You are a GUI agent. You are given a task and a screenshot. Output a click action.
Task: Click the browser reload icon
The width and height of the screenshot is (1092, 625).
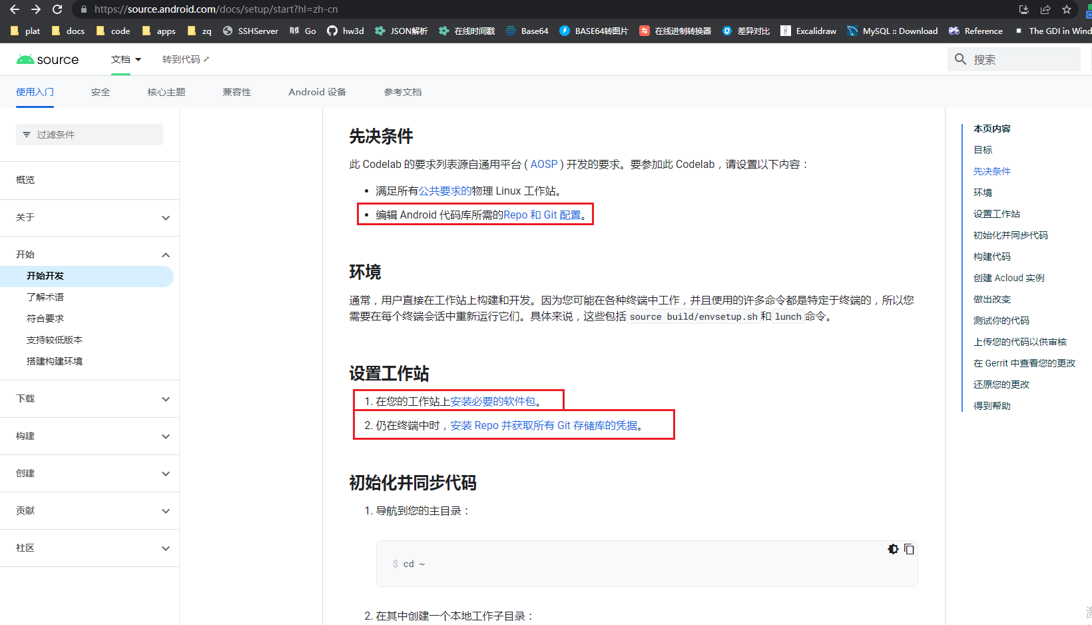tap(57, 9)
